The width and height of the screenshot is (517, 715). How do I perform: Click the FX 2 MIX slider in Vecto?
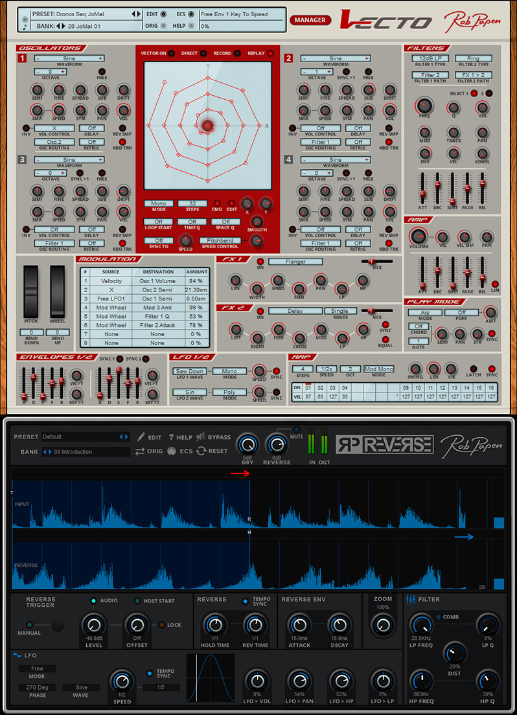pyautogui.click(x=376, y=310)
